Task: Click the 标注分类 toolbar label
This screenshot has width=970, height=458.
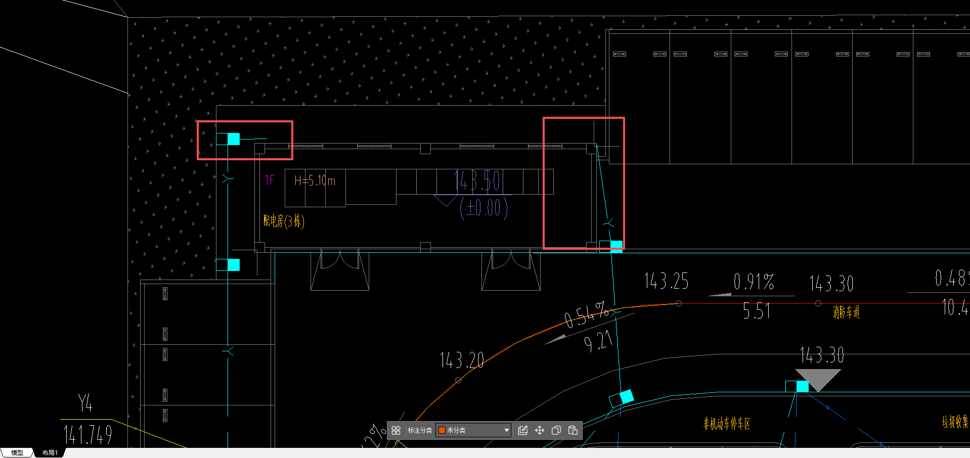Action: click(420, 430)
